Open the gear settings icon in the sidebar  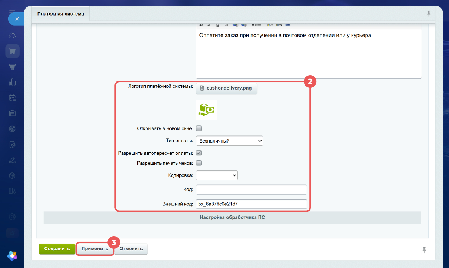point(12,217)
